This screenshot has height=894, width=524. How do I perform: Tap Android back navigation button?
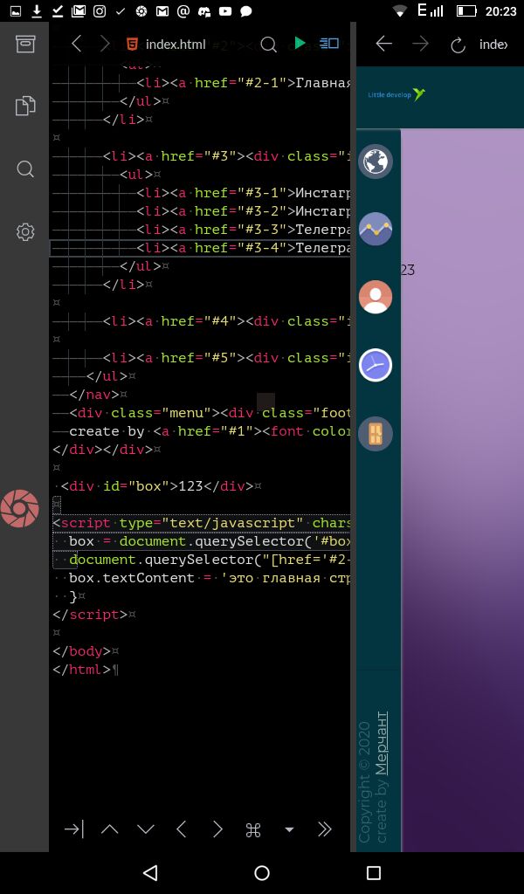(150, 872)
